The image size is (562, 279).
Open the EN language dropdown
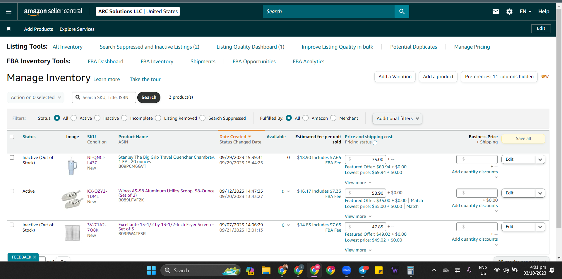tap(525, 11)
